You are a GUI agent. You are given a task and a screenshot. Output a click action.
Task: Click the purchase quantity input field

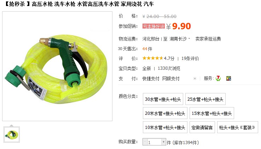click(154, 142)
